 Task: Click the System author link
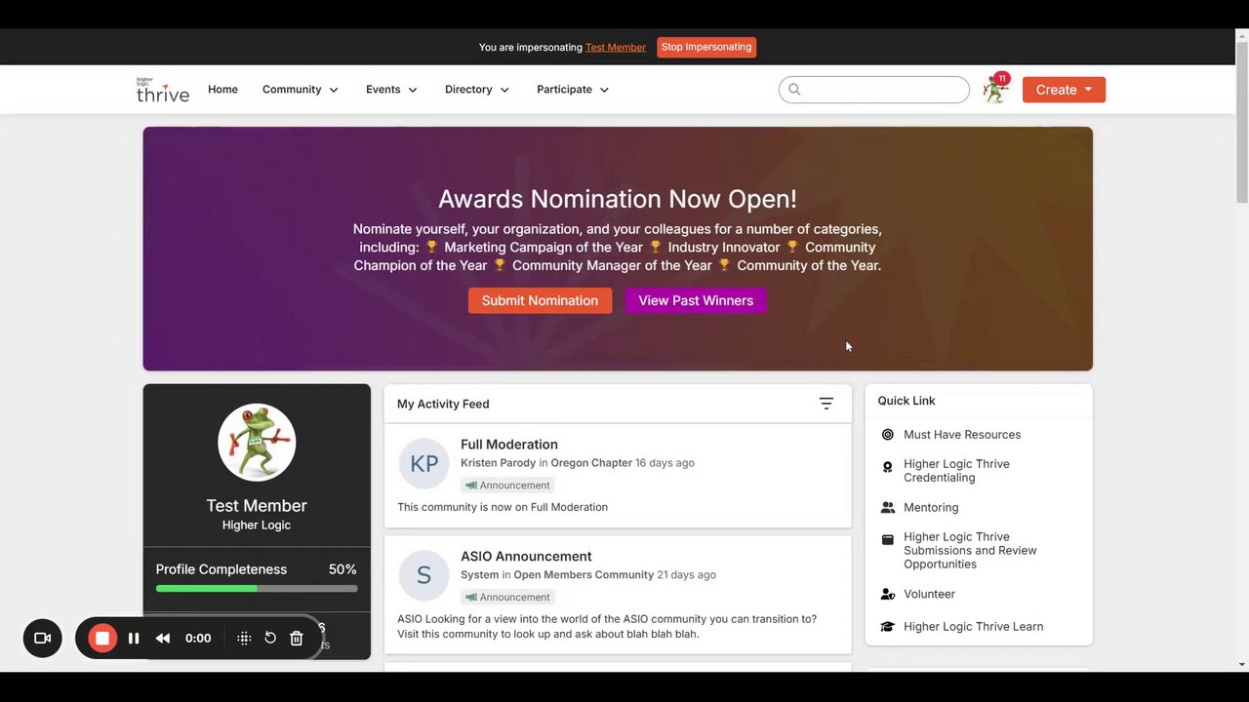click(x=479, y=575)
